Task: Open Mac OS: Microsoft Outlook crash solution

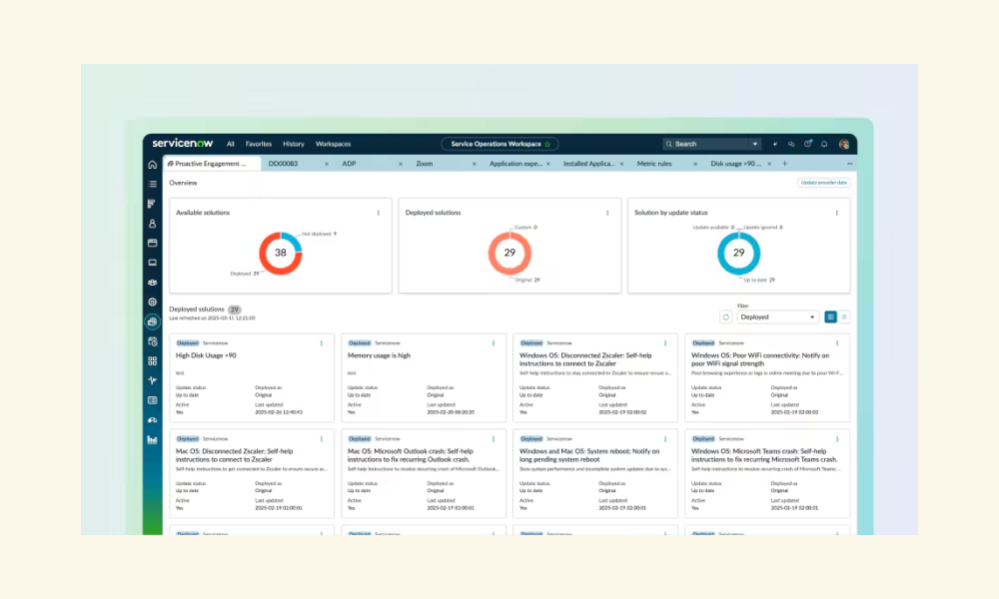Action: (x=410, y=455)
